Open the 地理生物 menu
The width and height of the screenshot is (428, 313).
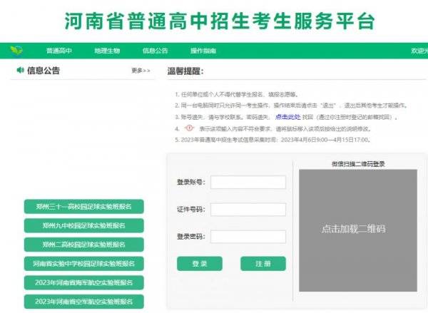pyautogui.click(x=107, y=51)
